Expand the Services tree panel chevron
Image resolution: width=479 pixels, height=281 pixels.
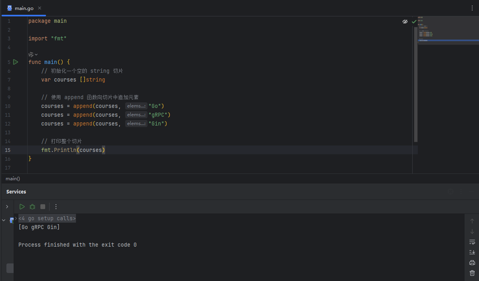click(7, 207)
